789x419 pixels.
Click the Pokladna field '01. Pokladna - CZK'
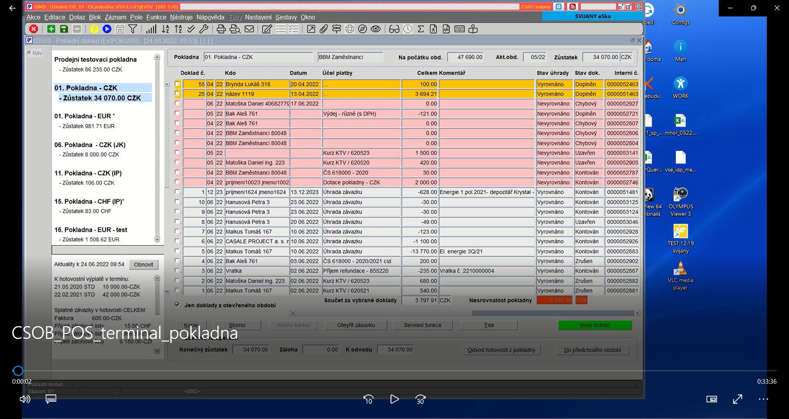point(258,57)
